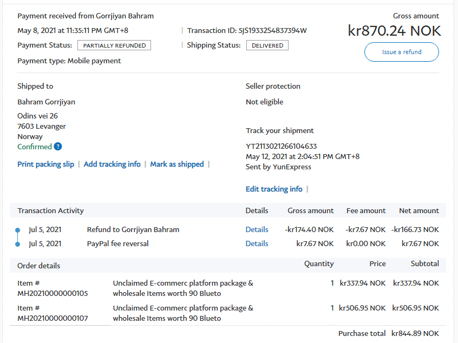Image resolution: width=458 pixels, height=343 pixels.
Task: Open Details for PayPal fee reversal
Action: [257, 243]
